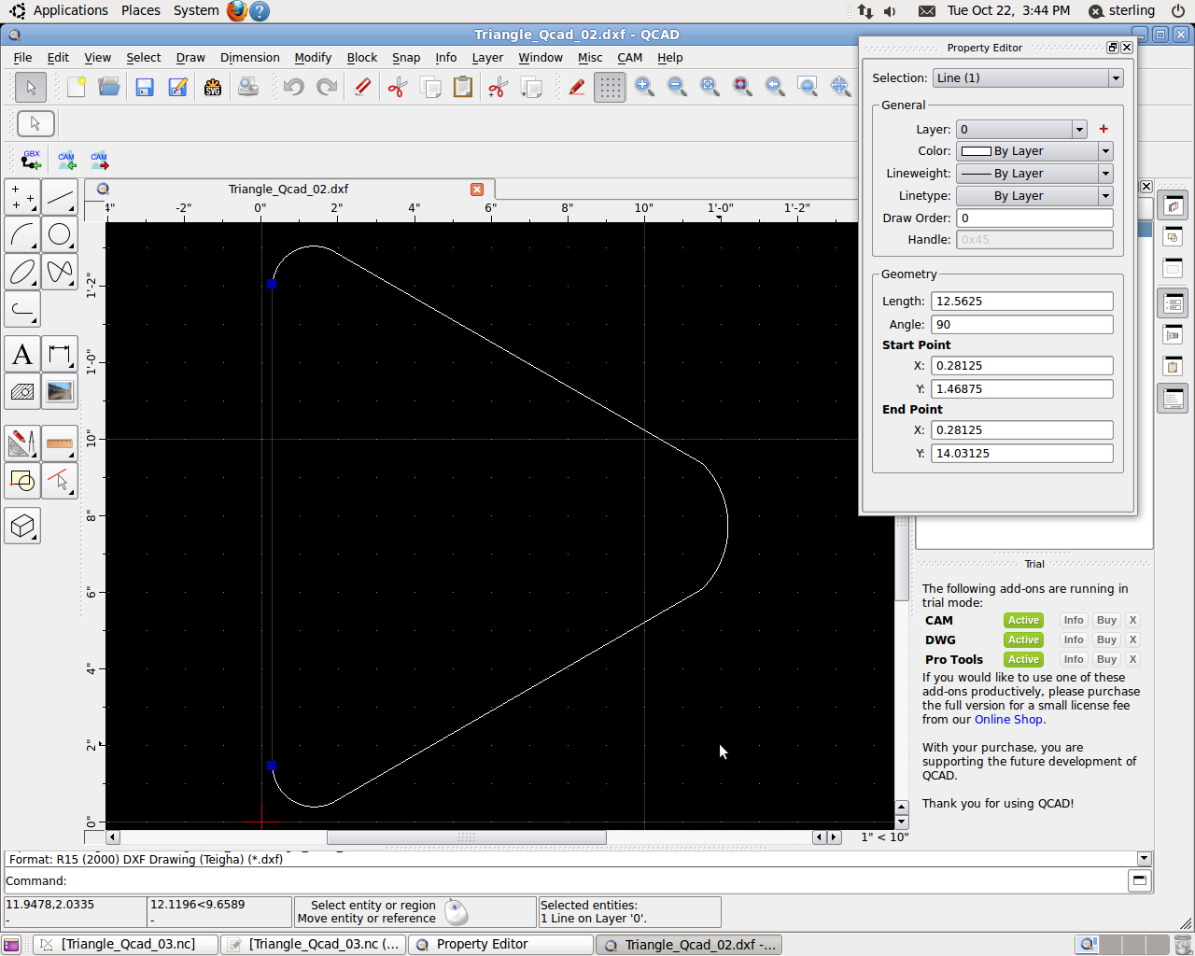Open the Color By Layer dropdown
Viewport: 1195px width, 956px height.
coord(1034,151)
